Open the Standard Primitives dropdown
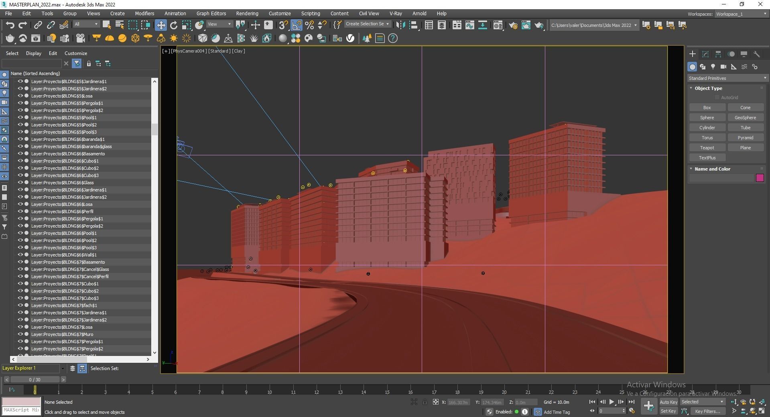 727,78
